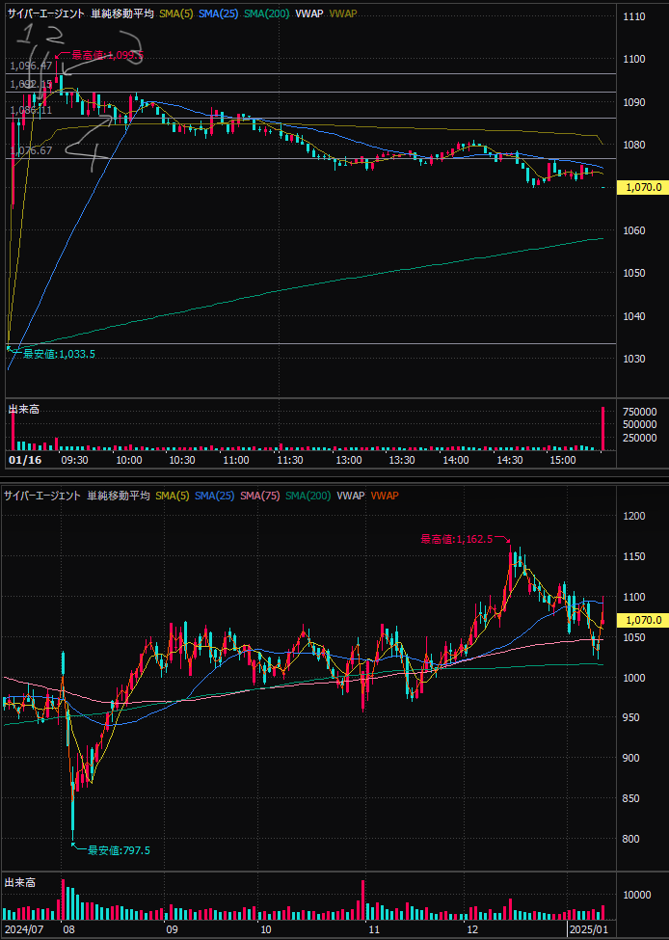Screen dimensions: 669x940
Task: Click the 1000 price axis value
Action: click(x=633, y=678)
